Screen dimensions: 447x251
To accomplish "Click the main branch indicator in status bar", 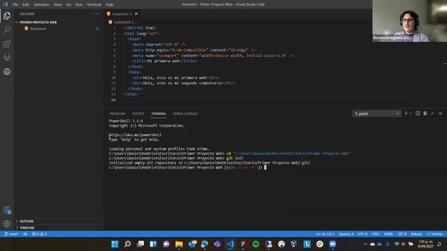I will coord(11,234).
